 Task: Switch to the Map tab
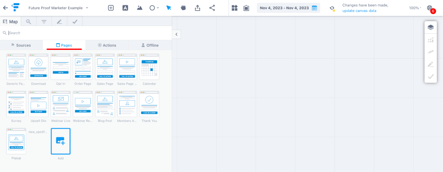click(11, 22)
